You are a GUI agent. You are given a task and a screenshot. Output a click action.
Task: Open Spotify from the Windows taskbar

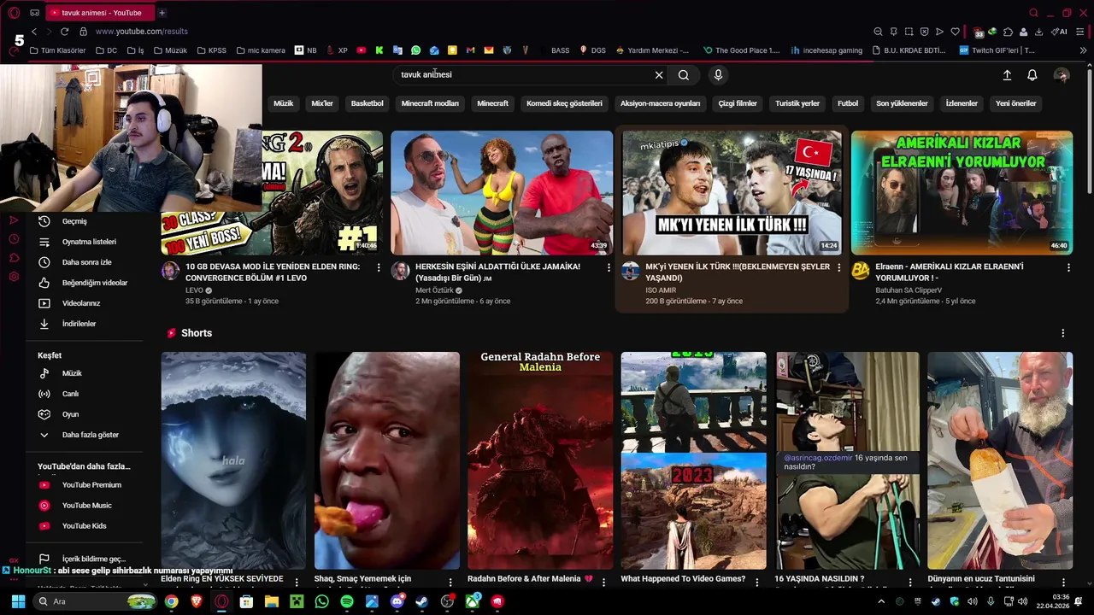(x=346, y=601)
